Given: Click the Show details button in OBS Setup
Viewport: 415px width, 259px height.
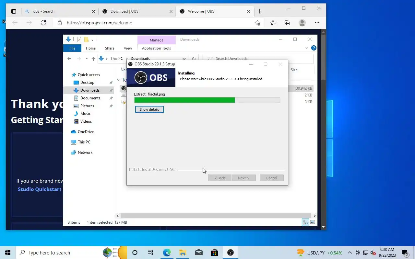Looking at the screenshot, I should pyautogui.click(x=149, y=109).
